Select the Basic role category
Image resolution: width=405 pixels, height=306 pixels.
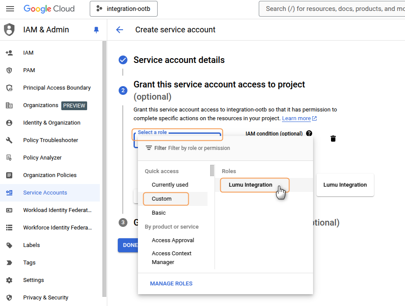click(x=159, y=213)
